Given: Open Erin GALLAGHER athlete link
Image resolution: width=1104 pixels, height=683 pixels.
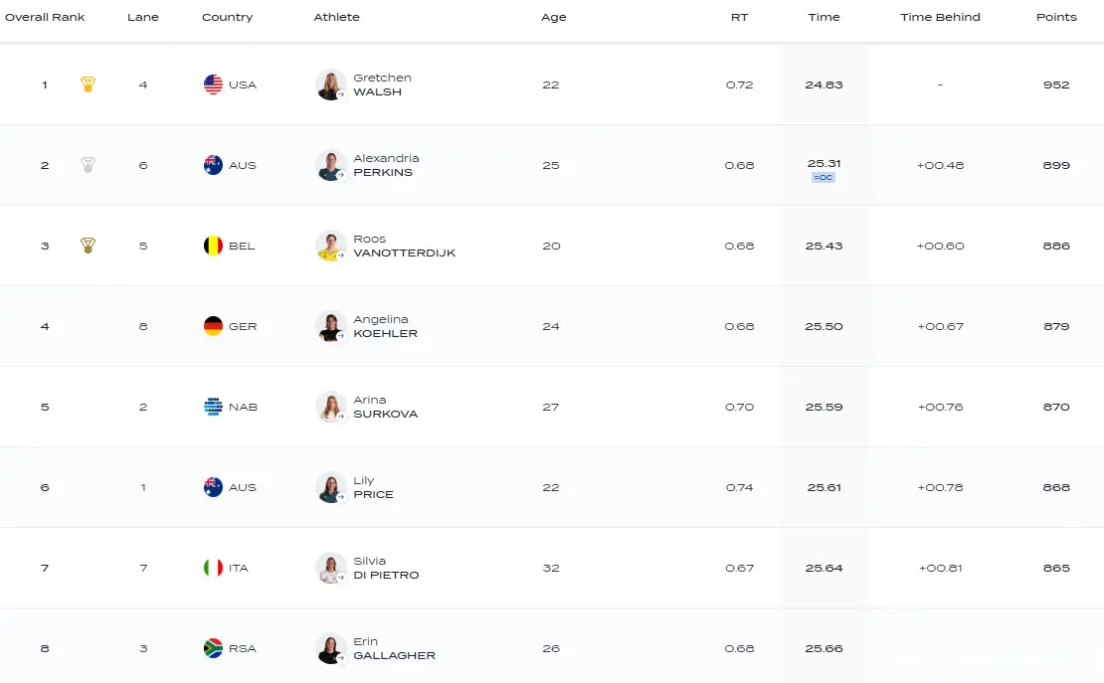Looking at the screenshot, I should [394, 648].
